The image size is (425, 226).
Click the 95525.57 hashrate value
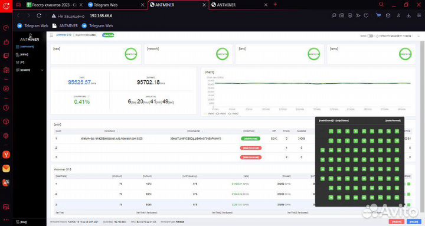click(80, 82)
